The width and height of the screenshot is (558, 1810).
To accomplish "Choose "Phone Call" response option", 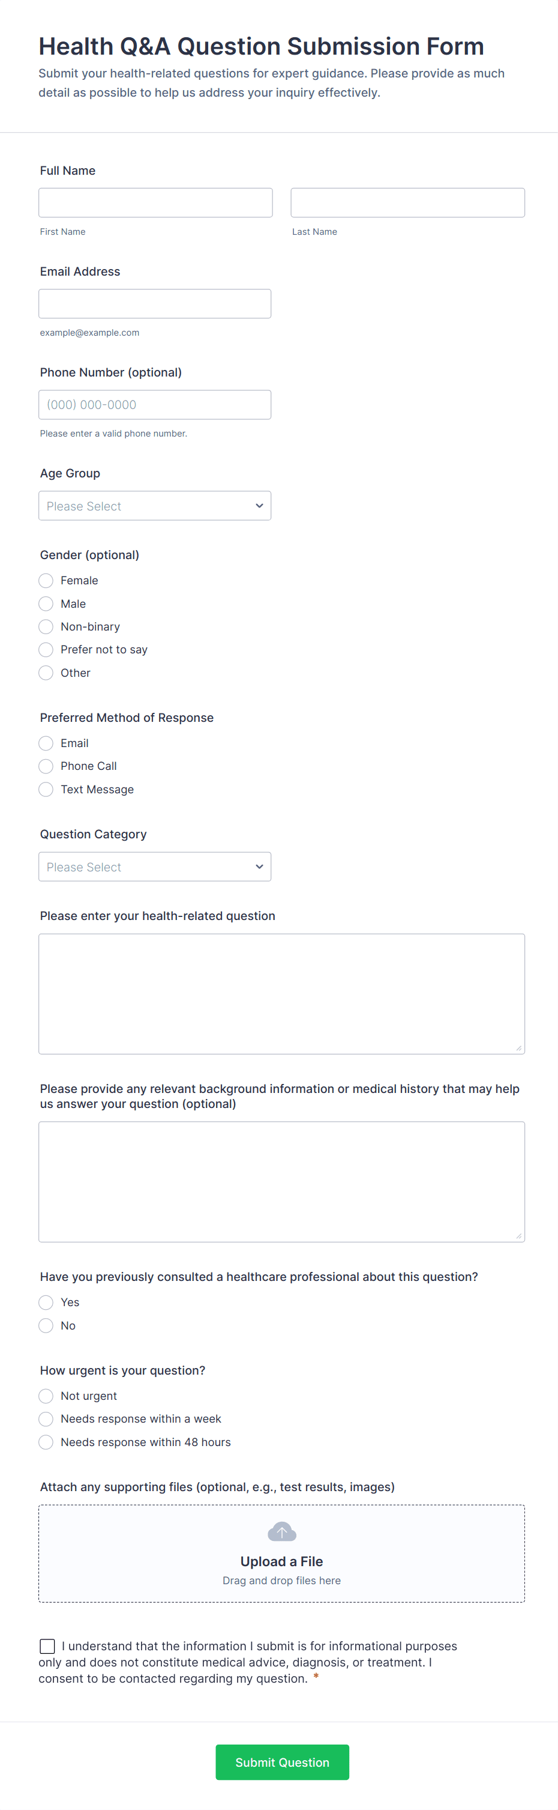I will click(46, 766).
